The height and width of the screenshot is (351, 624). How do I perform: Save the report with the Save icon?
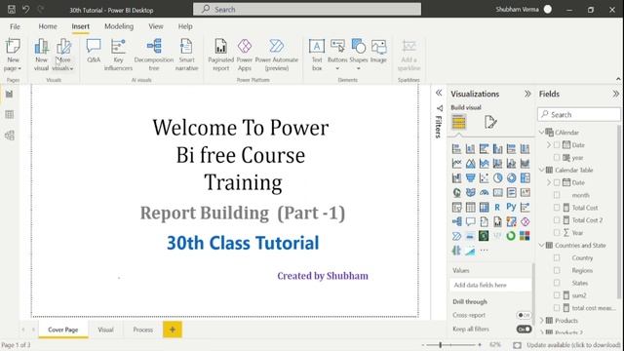click(12, 9)
